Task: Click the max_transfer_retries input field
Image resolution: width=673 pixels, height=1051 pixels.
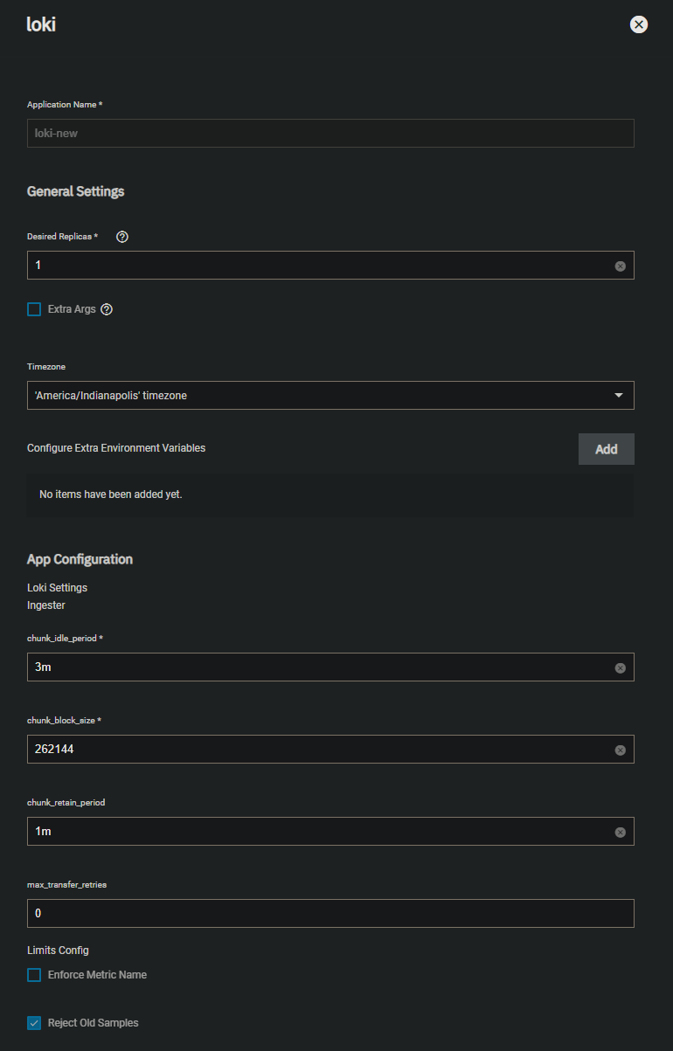Action: 330,914
